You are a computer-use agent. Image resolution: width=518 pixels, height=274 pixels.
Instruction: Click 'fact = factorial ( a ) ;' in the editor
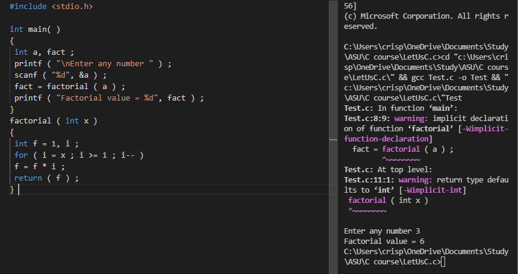point(70,87)
